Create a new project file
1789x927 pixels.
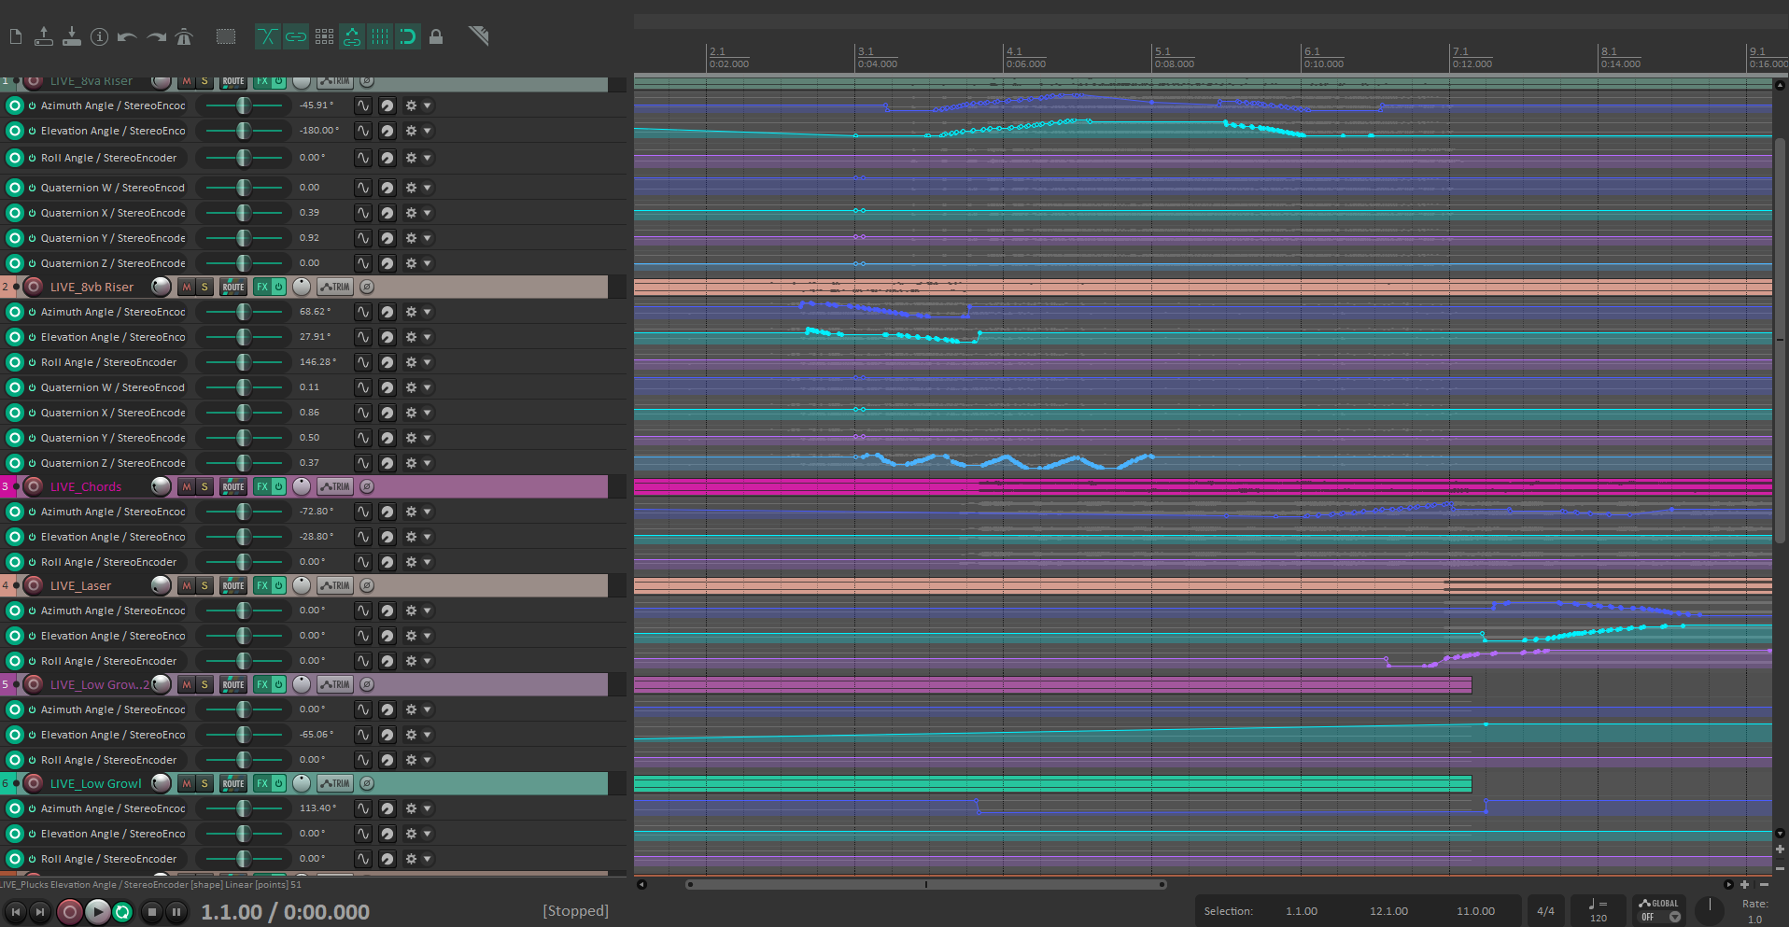coord(16,36)
